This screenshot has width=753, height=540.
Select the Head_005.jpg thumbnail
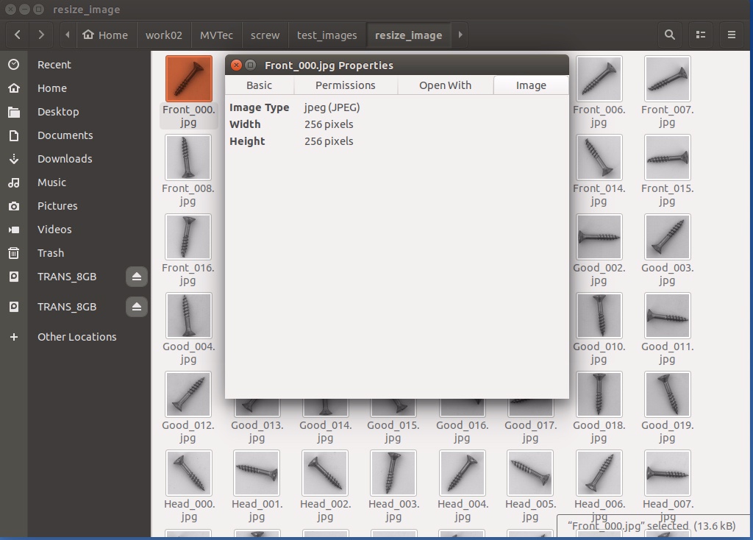530,473
